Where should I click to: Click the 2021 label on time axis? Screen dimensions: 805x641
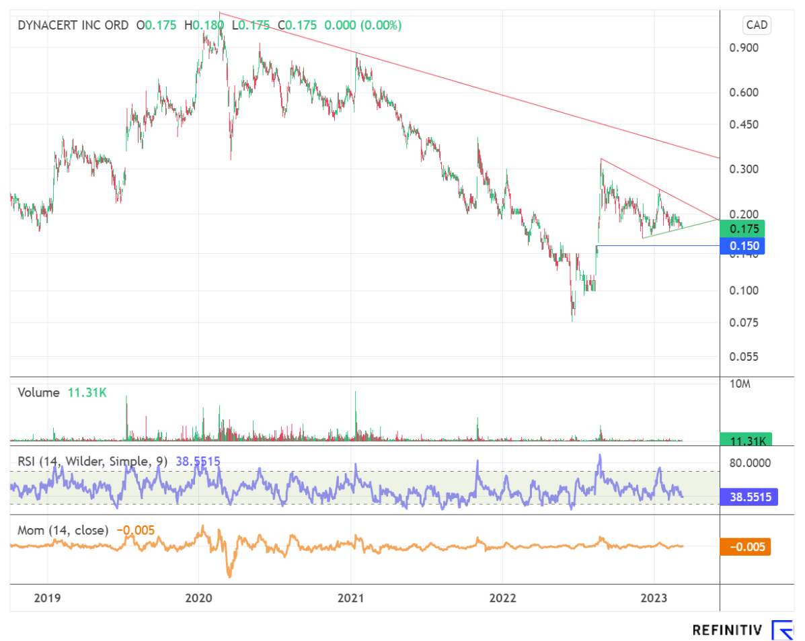350,597
